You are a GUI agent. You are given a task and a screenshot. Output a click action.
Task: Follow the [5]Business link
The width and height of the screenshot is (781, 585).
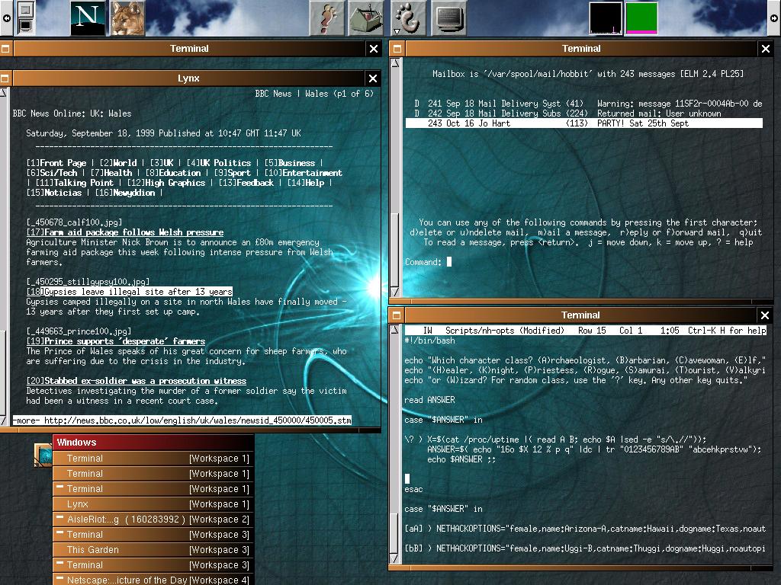click(x=289, y=163)
